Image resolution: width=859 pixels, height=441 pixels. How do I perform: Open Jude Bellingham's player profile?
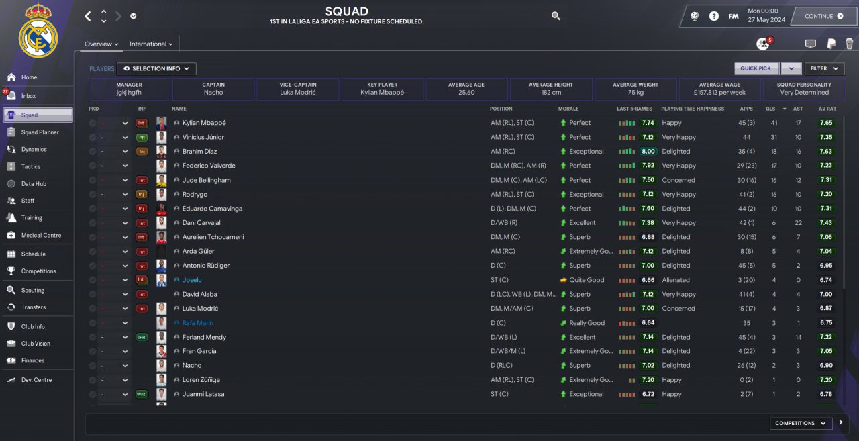coord(206,180)
